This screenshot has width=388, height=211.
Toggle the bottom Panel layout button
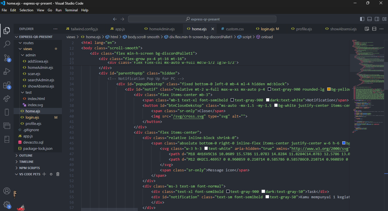370,19
